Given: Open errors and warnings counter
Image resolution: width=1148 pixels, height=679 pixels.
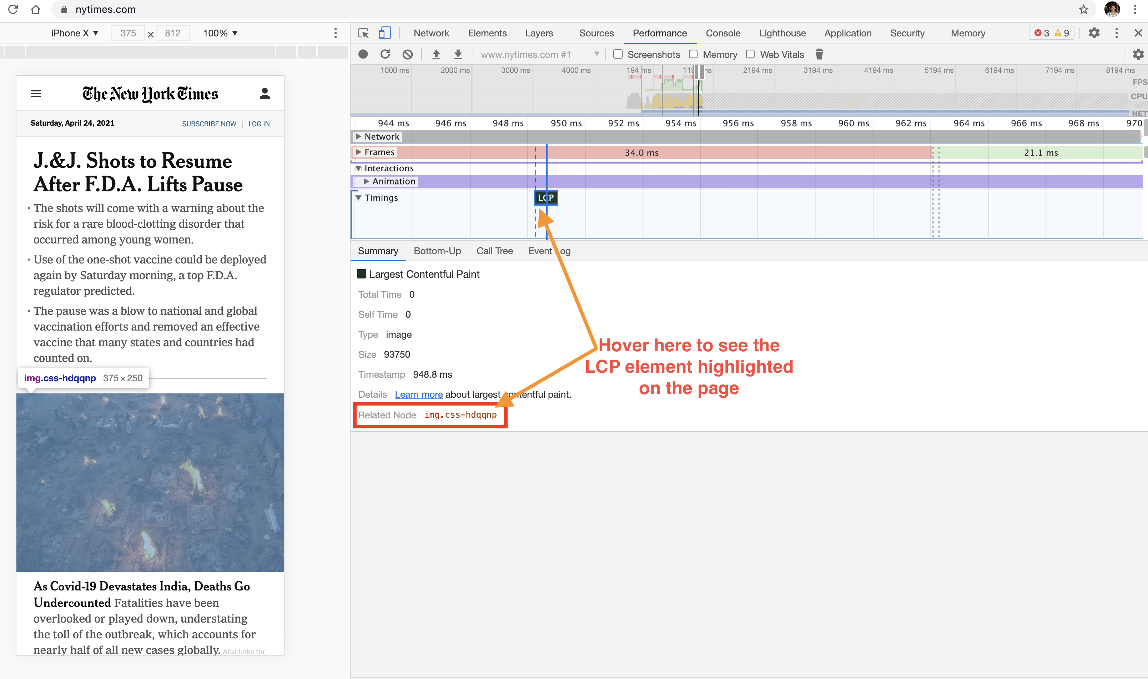Looking at the screenshot, I should coord(1052,33).
